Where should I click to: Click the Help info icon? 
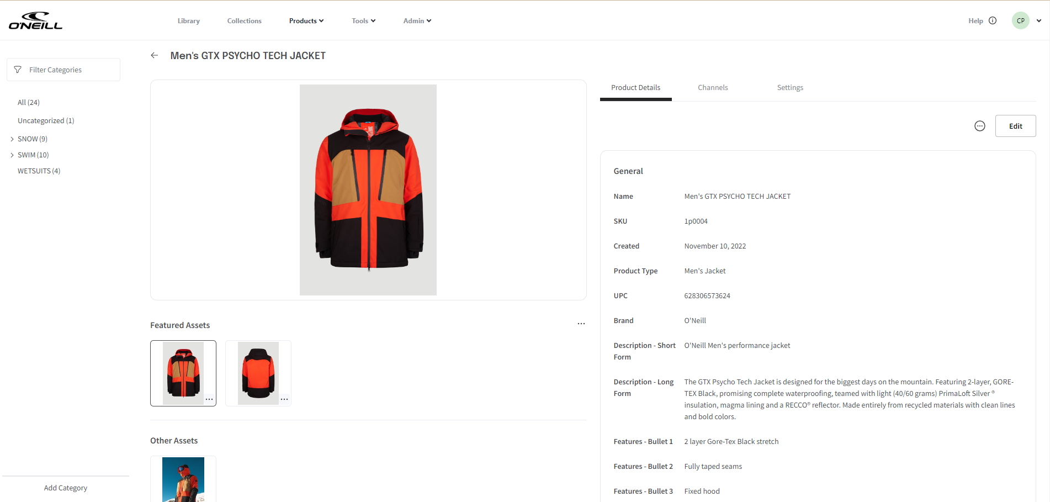pos(993,20)
